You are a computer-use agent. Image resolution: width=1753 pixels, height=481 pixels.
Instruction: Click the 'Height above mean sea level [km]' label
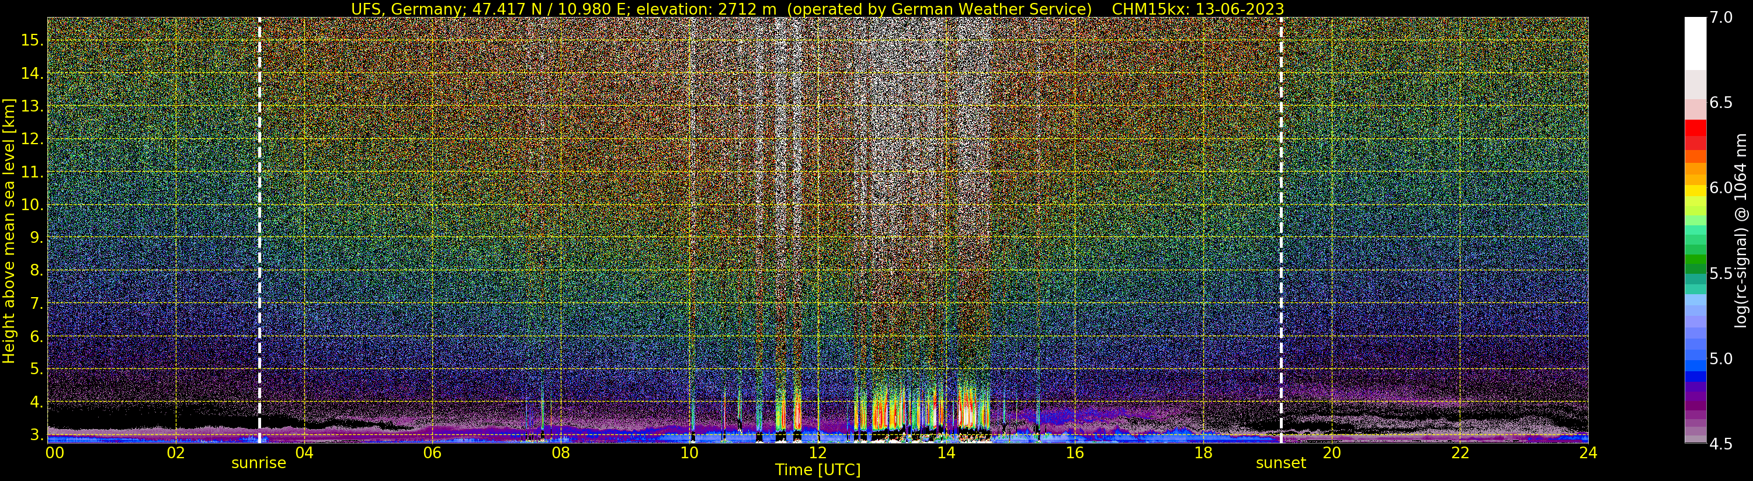coord(9,230)
